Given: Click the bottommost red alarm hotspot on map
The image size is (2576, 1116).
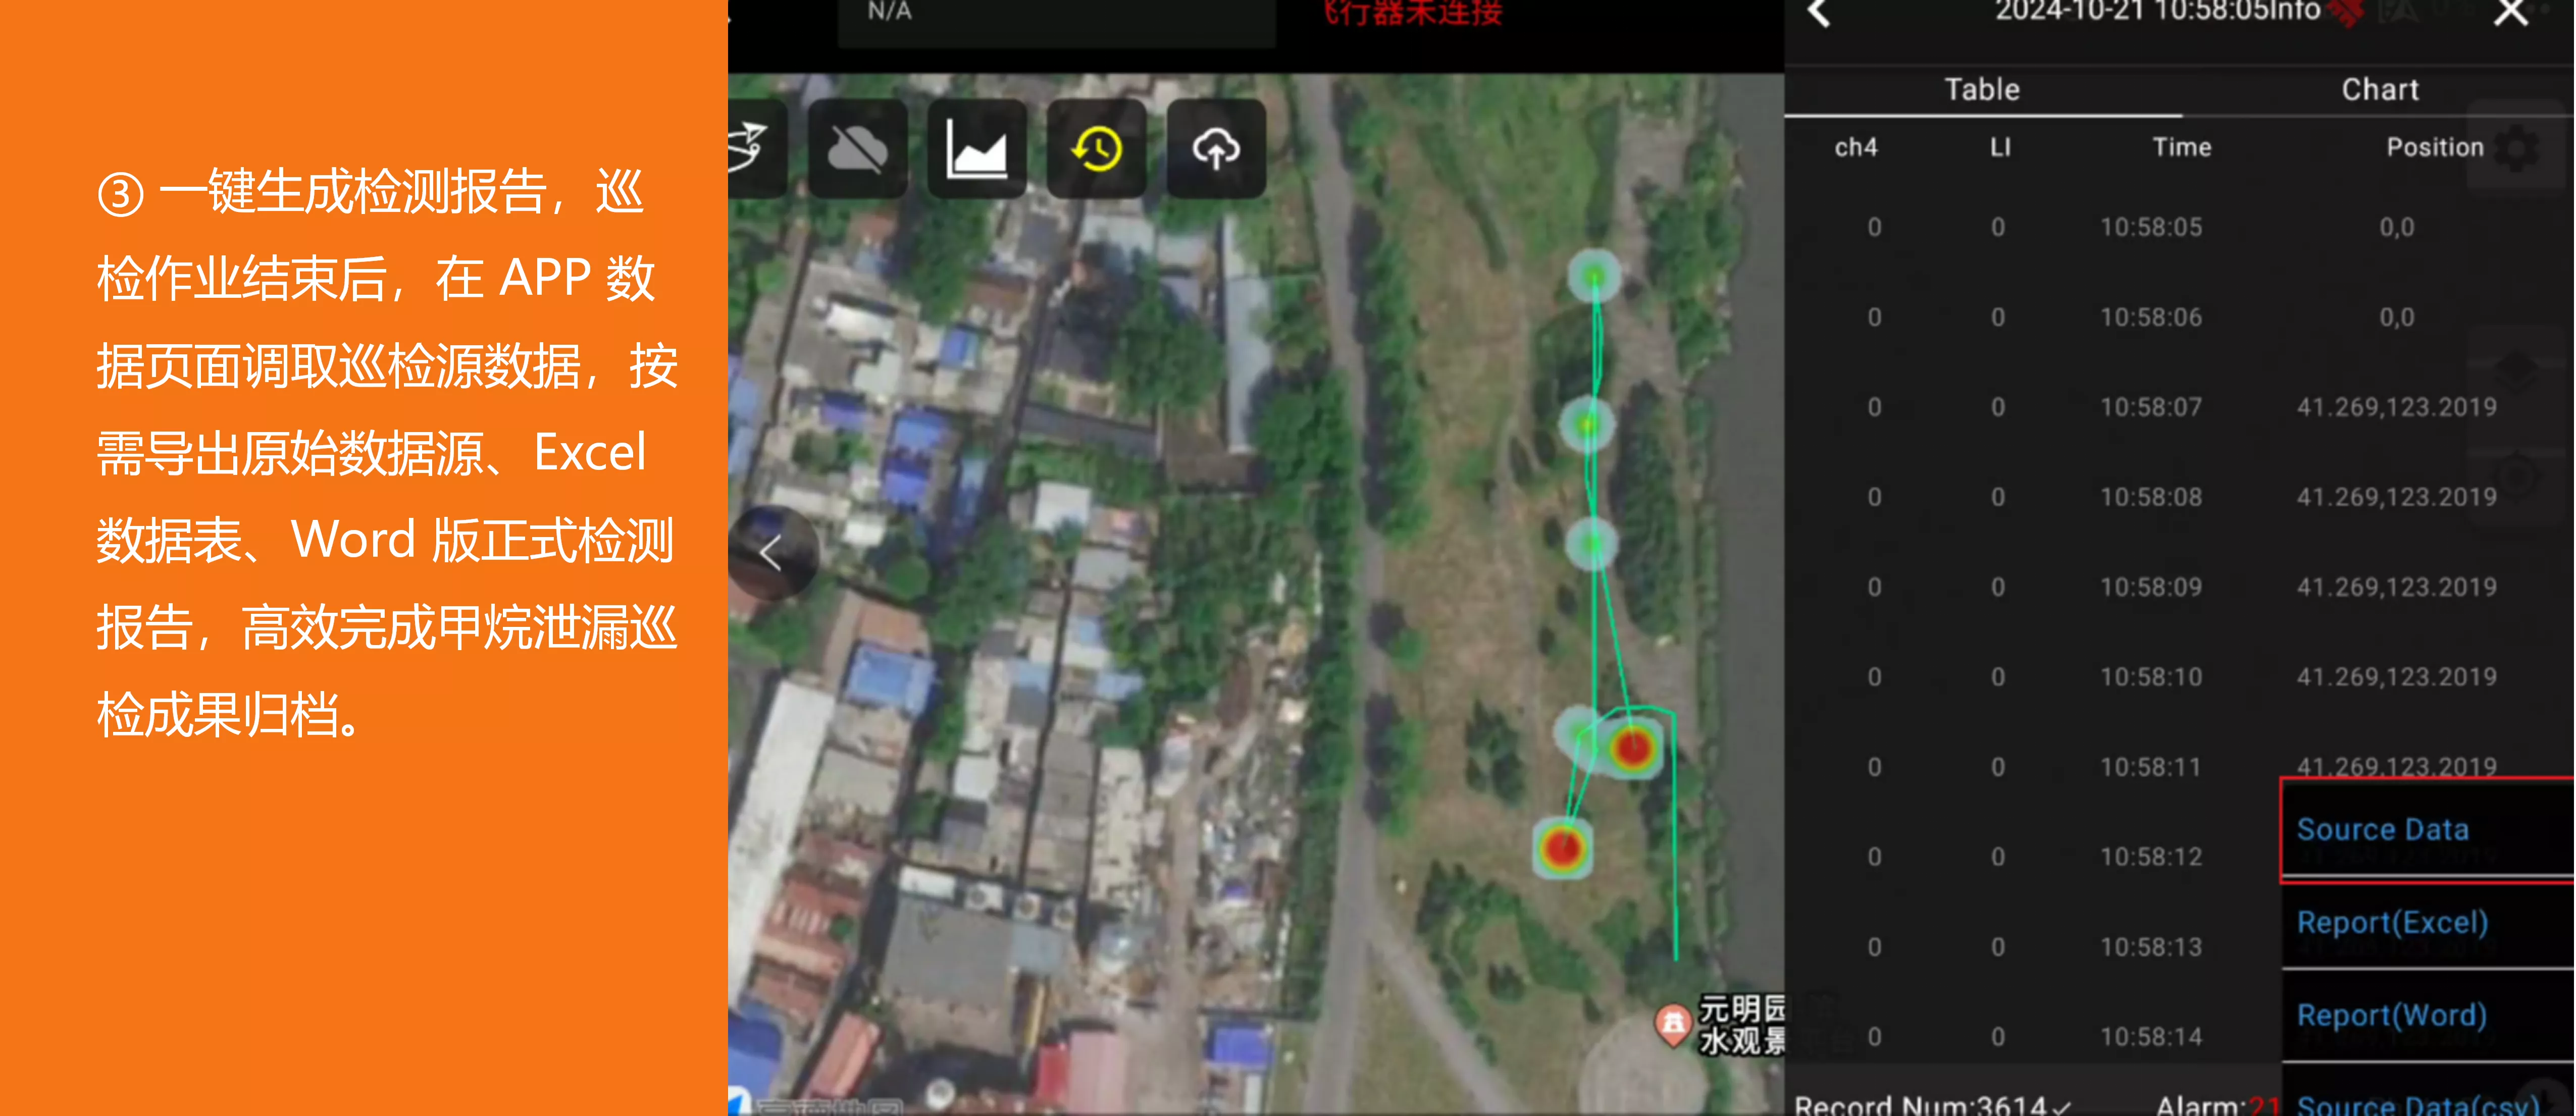Looking at the screenshot, I should tap(1562, 848).
